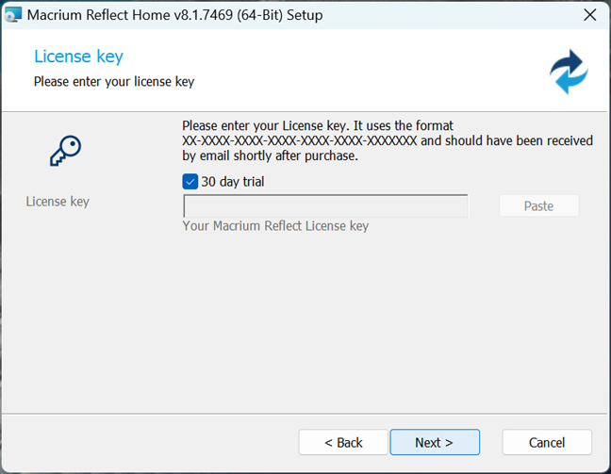Click the "Your Macrium Reflect License key" hint

[275, 226]
